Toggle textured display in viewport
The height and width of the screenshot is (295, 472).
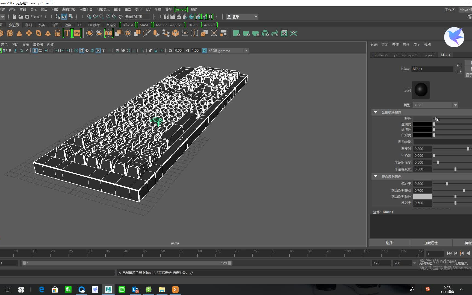tap(98, 51)
